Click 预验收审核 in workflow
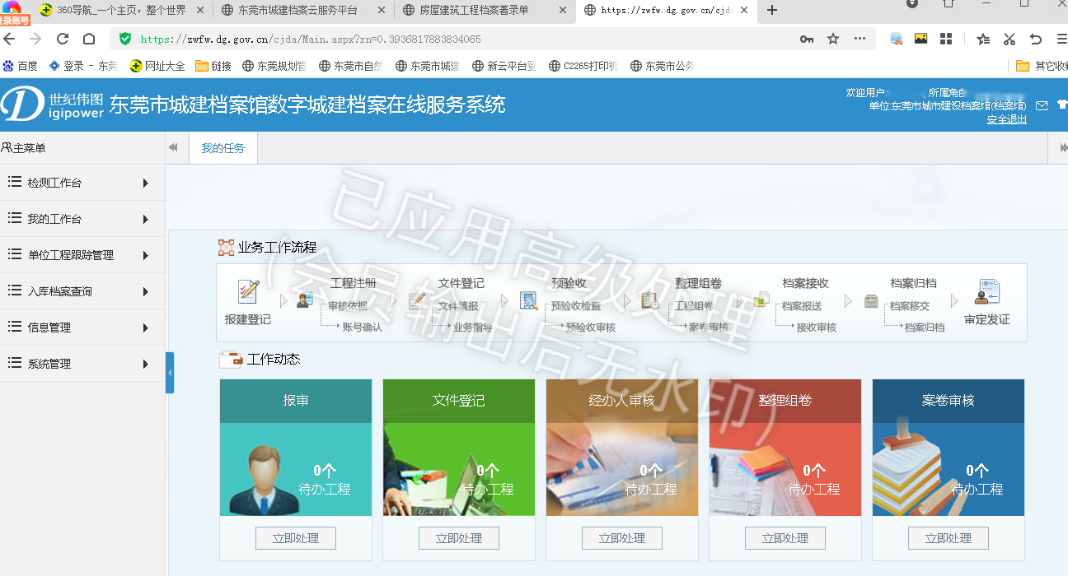The width and height of the screenshot is (1068, 576). tap(591, 327)
